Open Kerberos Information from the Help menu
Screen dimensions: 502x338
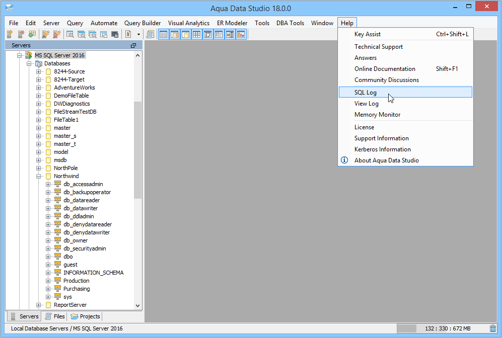[x=405, y=149]
